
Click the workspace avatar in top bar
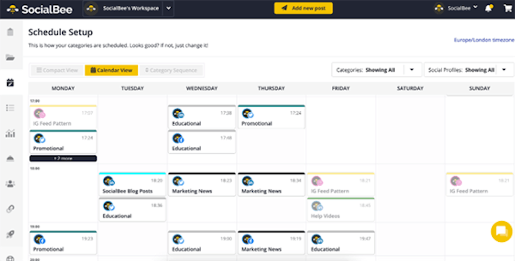pos(91,8)
